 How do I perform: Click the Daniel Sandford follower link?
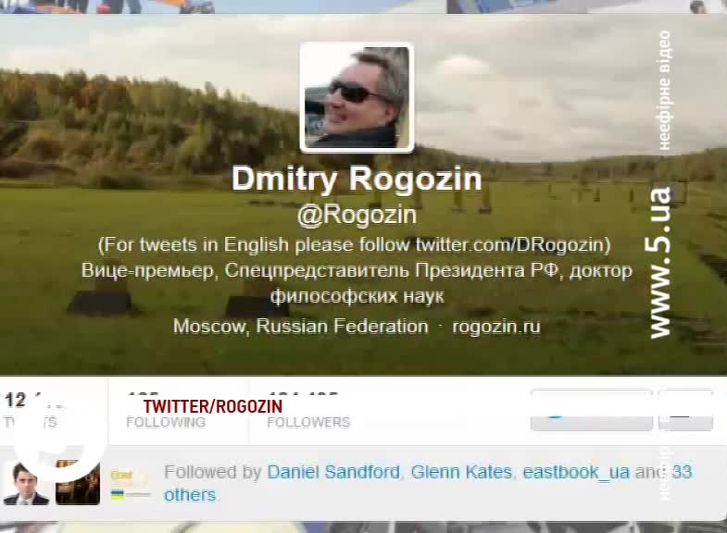pyautogui.click(x=333, y=472)
